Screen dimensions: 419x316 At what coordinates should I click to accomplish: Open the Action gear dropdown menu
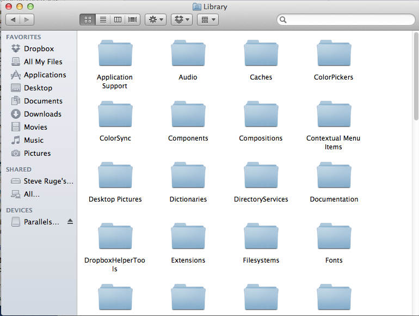(x=156, y=20)
